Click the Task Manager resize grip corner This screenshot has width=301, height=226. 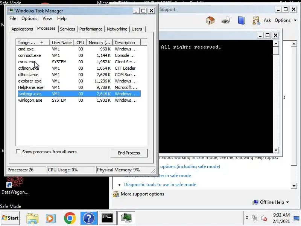[153, 171]
